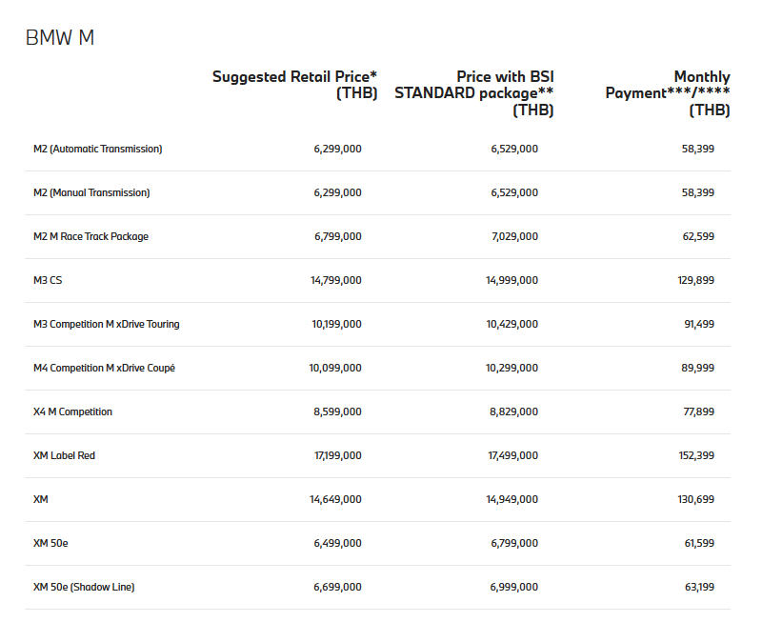The image size is (762, 642).
Task: Click the 6,999,000 BSI package price
Action: point(513,587)
